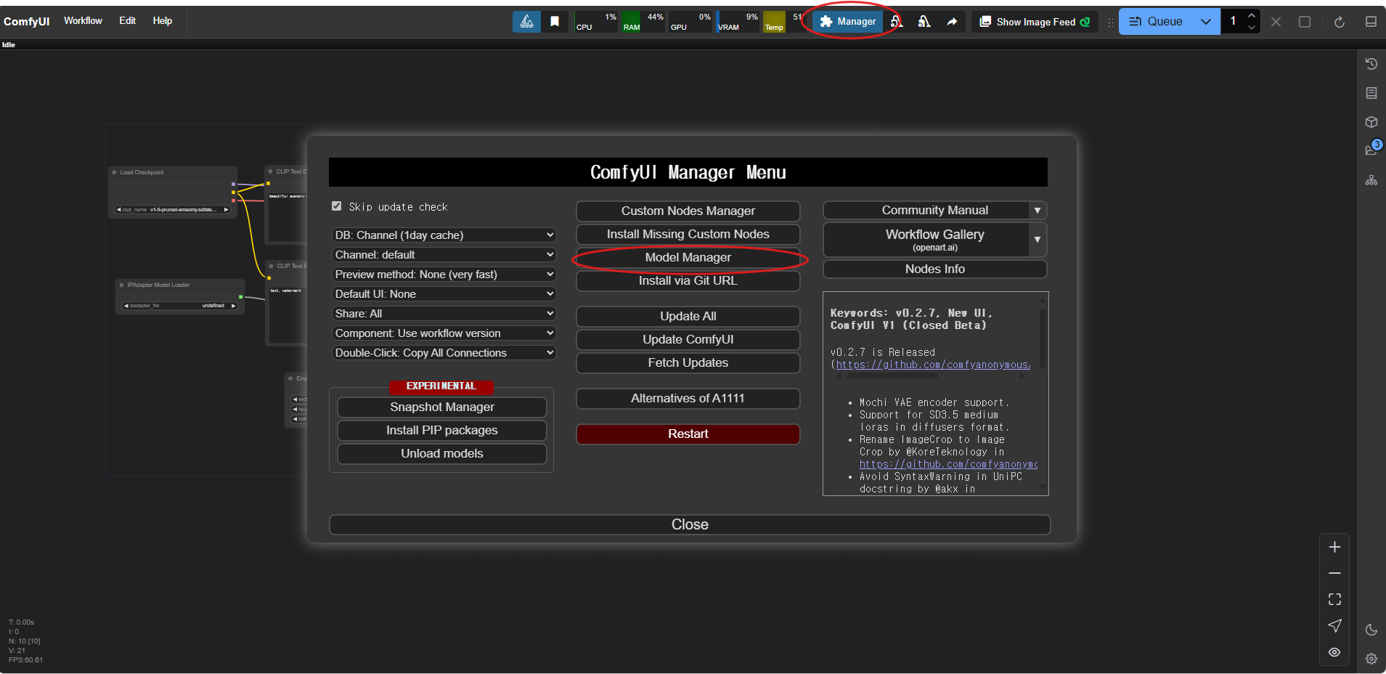Open settings gear icon in sidebar
Screen dimensions: 1386x674
(1371, 659)
